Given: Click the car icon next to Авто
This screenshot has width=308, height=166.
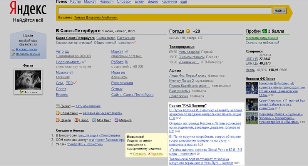Looking at the screenshot, I should point(67,52).
